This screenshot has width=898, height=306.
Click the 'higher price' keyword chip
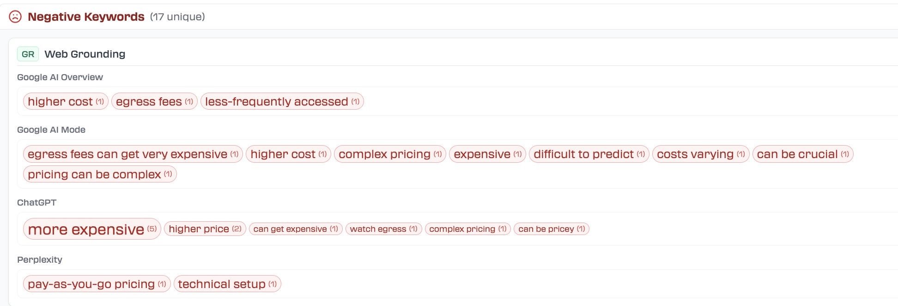click(x=205, y=229)
